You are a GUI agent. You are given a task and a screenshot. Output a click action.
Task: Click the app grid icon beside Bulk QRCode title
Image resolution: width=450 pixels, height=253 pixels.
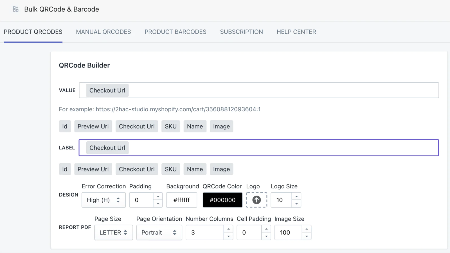[16, 9]
